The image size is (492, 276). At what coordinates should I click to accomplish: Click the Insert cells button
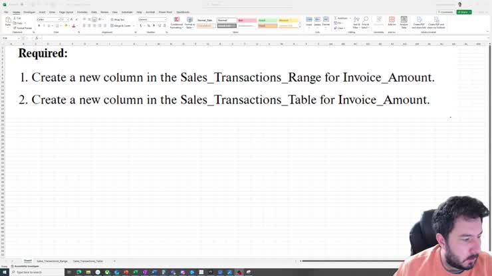(309, 22)
